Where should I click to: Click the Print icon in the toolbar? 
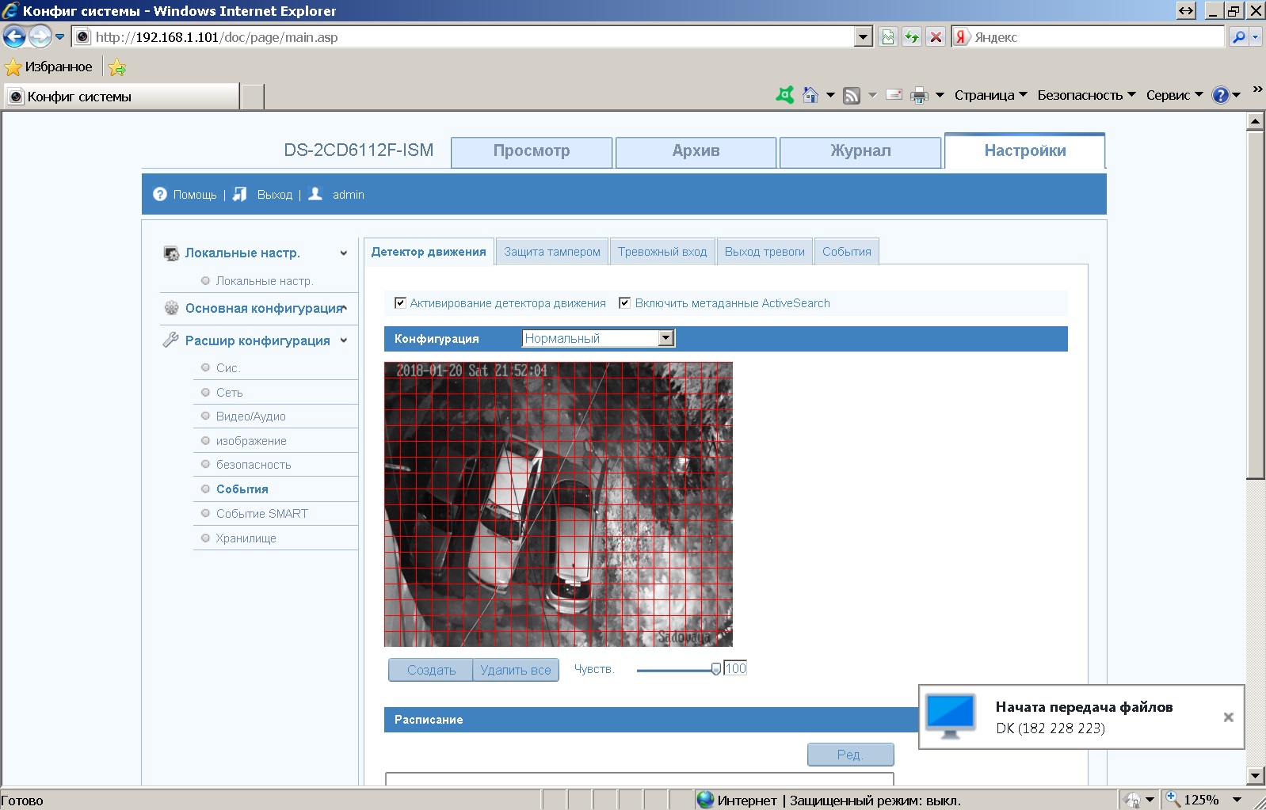pos(919,95)
